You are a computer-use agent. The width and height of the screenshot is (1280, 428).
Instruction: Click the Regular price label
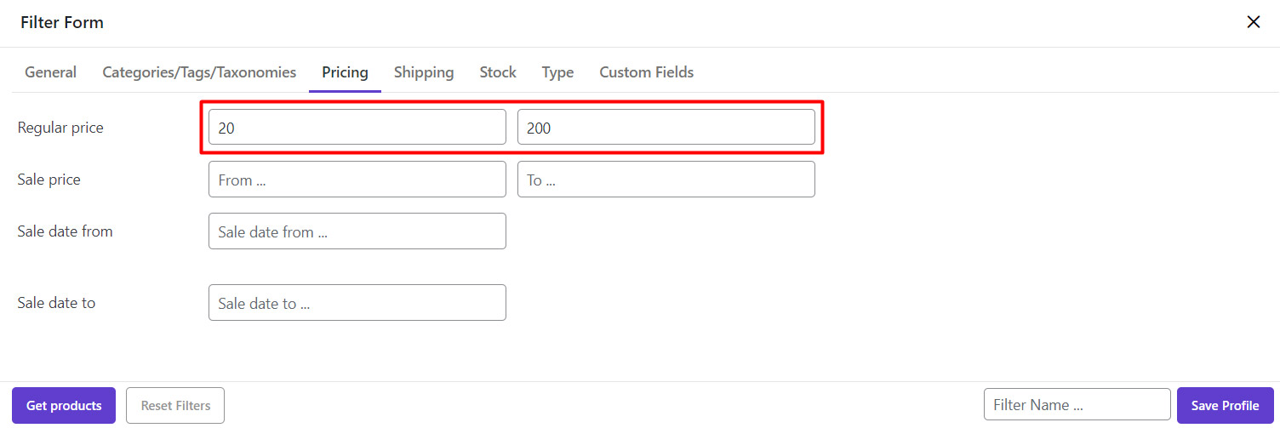[x=60, y=128]
